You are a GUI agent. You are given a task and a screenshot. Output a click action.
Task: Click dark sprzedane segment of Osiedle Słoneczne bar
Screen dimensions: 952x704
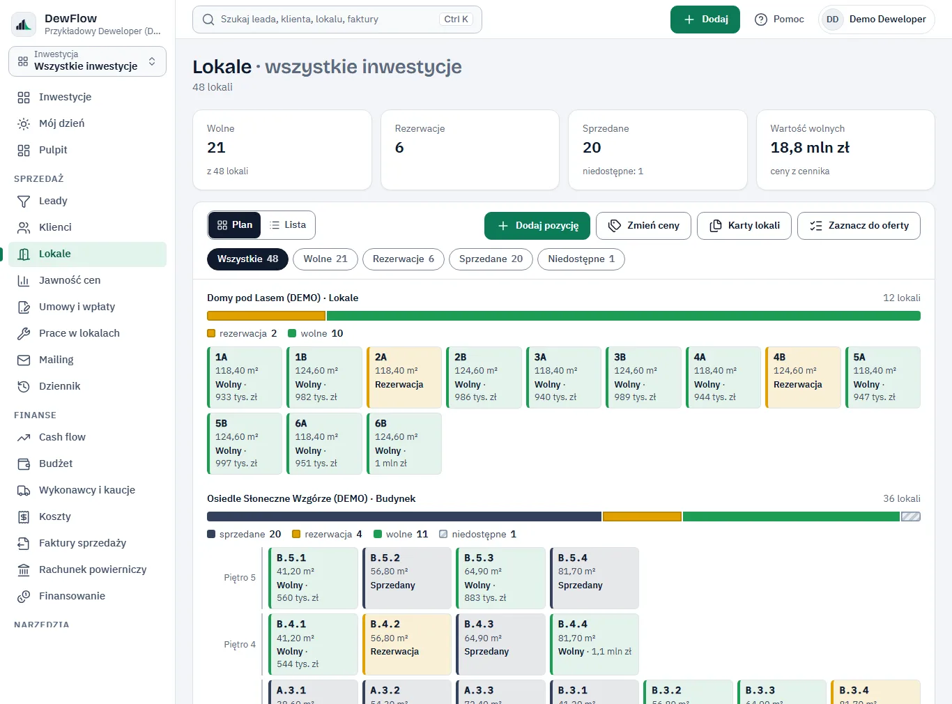pyautogui.click(x=404, y=516)
